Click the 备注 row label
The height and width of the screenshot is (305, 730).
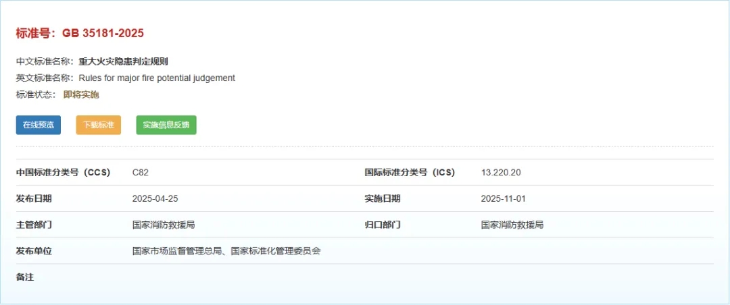point(25,277)
